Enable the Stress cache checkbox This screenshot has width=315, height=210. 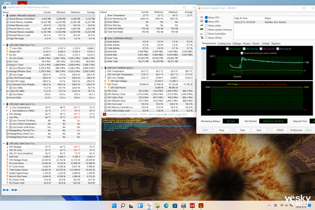(x=206, y=26)
